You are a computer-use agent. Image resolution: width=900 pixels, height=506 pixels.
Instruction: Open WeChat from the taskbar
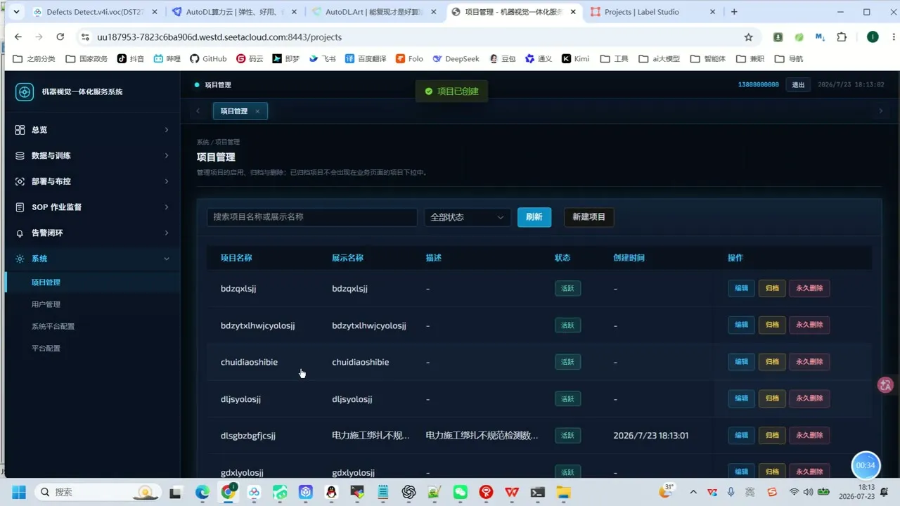460,492
